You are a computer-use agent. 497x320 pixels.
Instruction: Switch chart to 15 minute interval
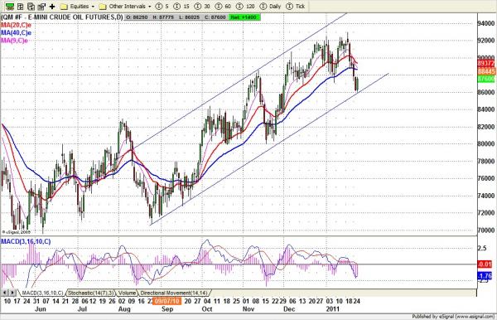pos(182,7)
